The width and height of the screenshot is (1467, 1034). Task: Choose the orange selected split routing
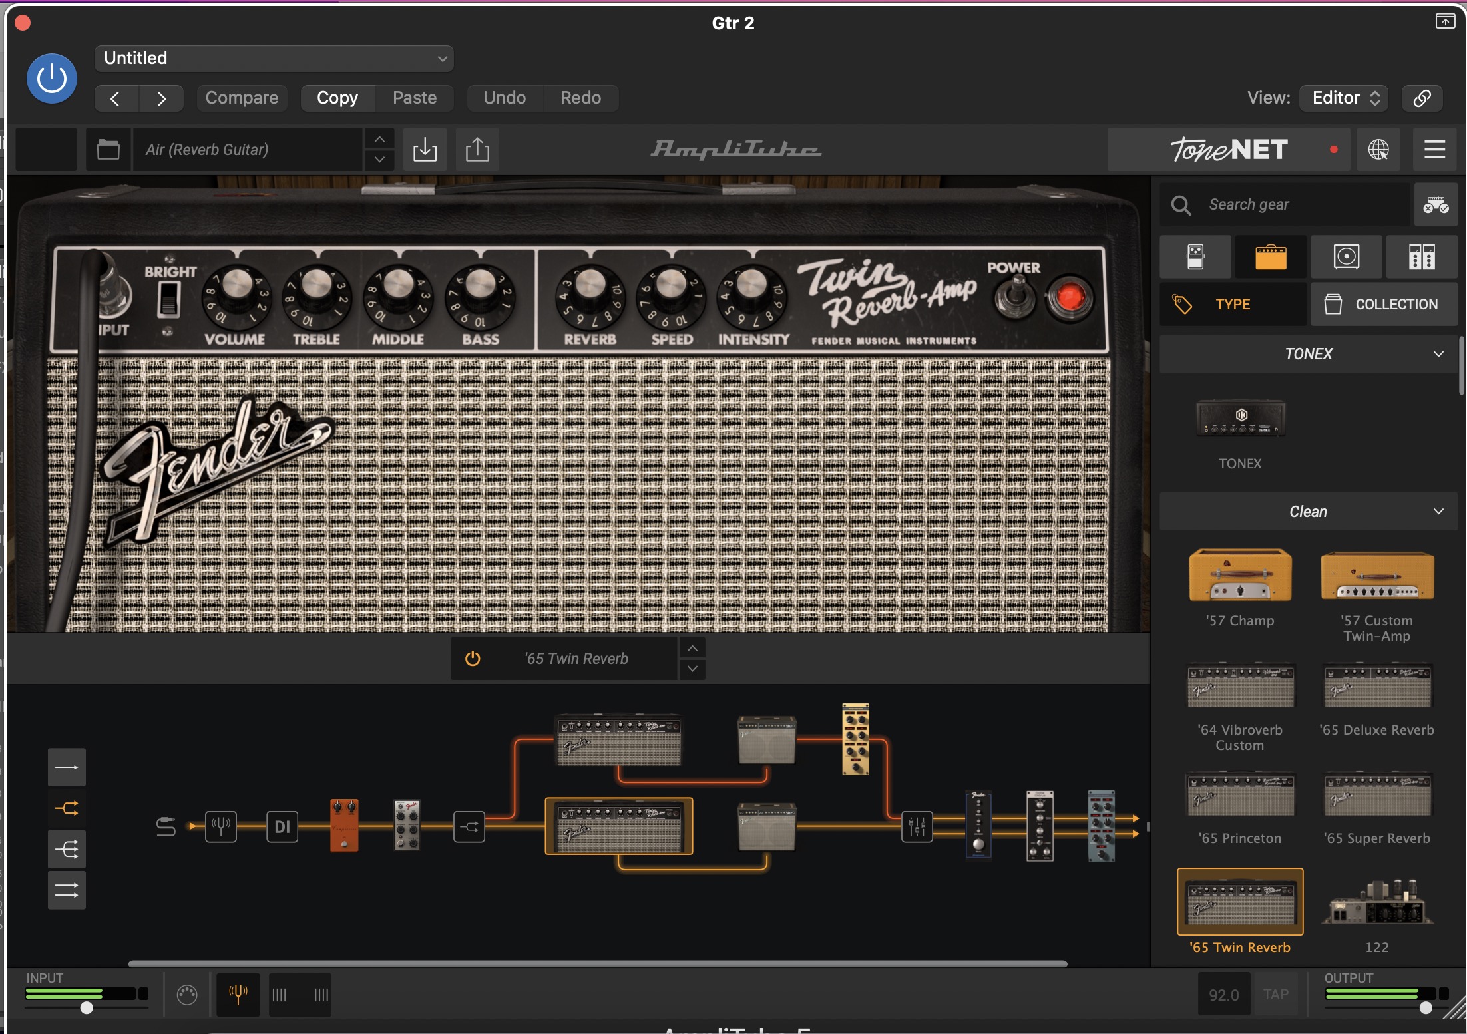pyautogui.click(x=67, y=808)
